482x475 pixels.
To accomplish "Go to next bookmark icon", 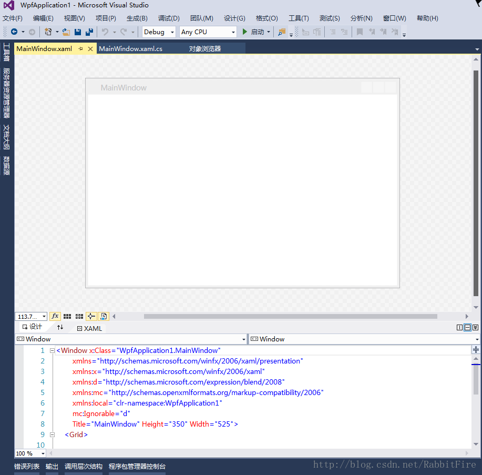I will tap(383, 32).
